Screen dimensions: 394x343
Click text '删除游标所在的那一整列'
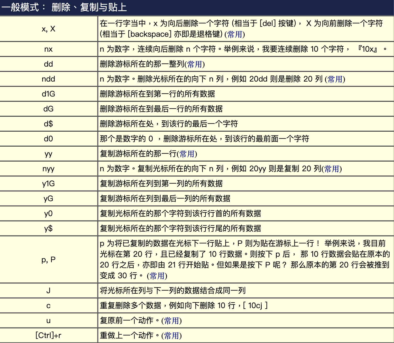(142, 64)
